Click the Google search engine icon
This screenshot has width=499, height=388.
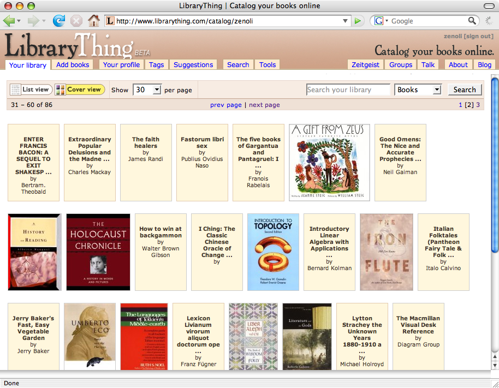click(x=378, y=21)
